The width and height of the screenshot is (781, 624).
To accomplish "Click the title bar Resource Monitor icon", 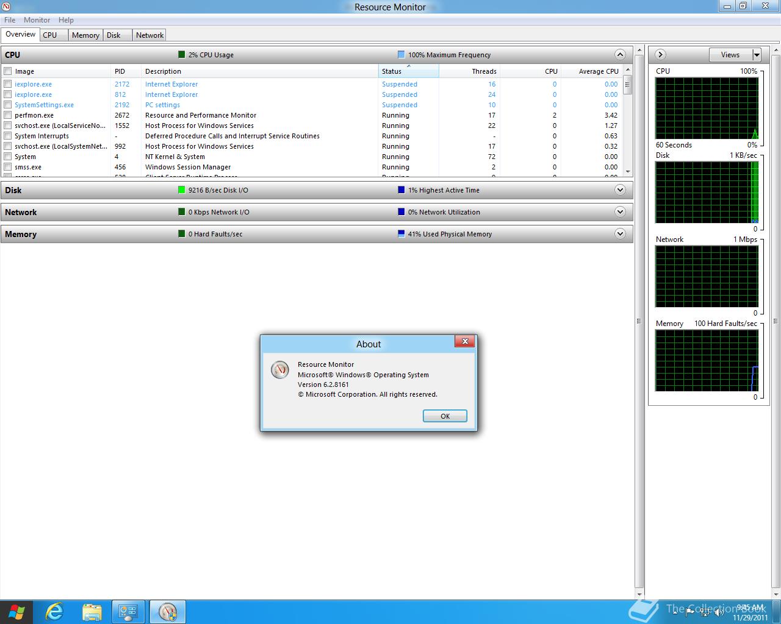I will 5,7.
